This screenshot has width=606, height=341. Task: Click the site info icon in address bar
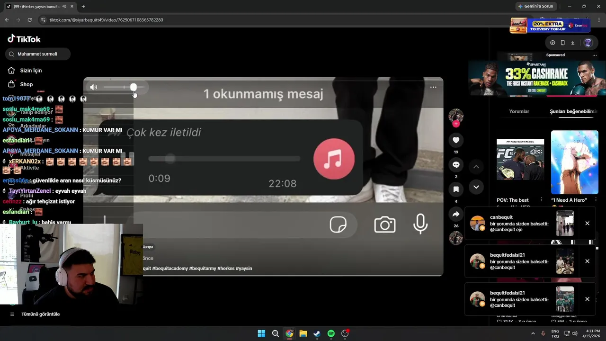pyautogui.click(x=43, y=20)
